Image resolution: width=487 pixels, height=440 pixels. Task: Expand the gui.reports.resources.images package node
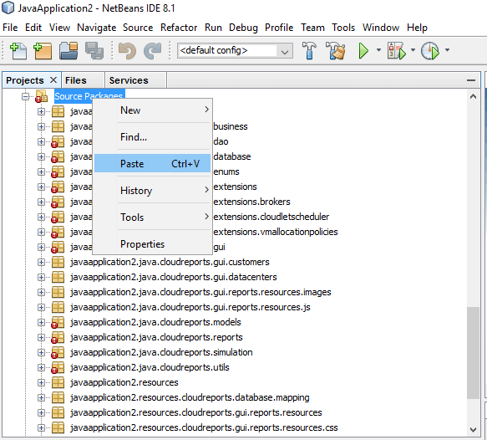coord(41,292)
